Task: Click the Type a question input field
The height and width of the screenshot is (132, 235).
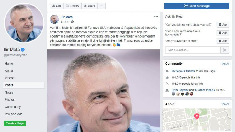Action: pos(193,50)
